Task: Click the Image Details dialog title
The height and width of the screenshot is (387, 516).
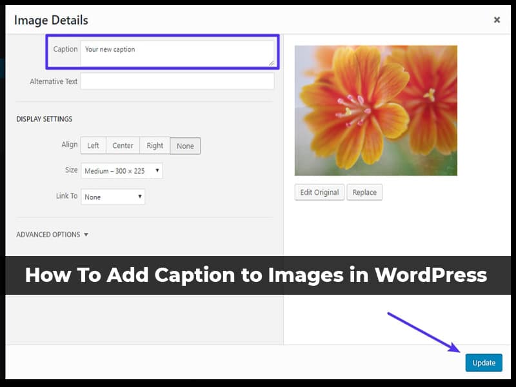Action: (51, 21)
